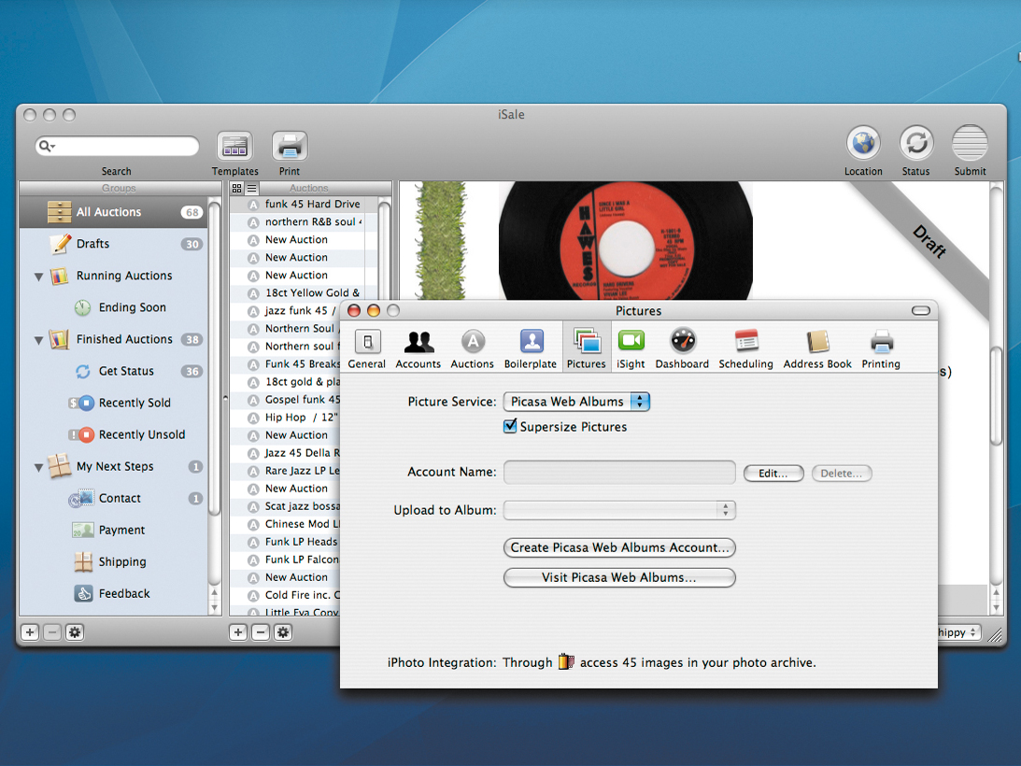
Task: Add a new group with plus button
Action: 30,631
